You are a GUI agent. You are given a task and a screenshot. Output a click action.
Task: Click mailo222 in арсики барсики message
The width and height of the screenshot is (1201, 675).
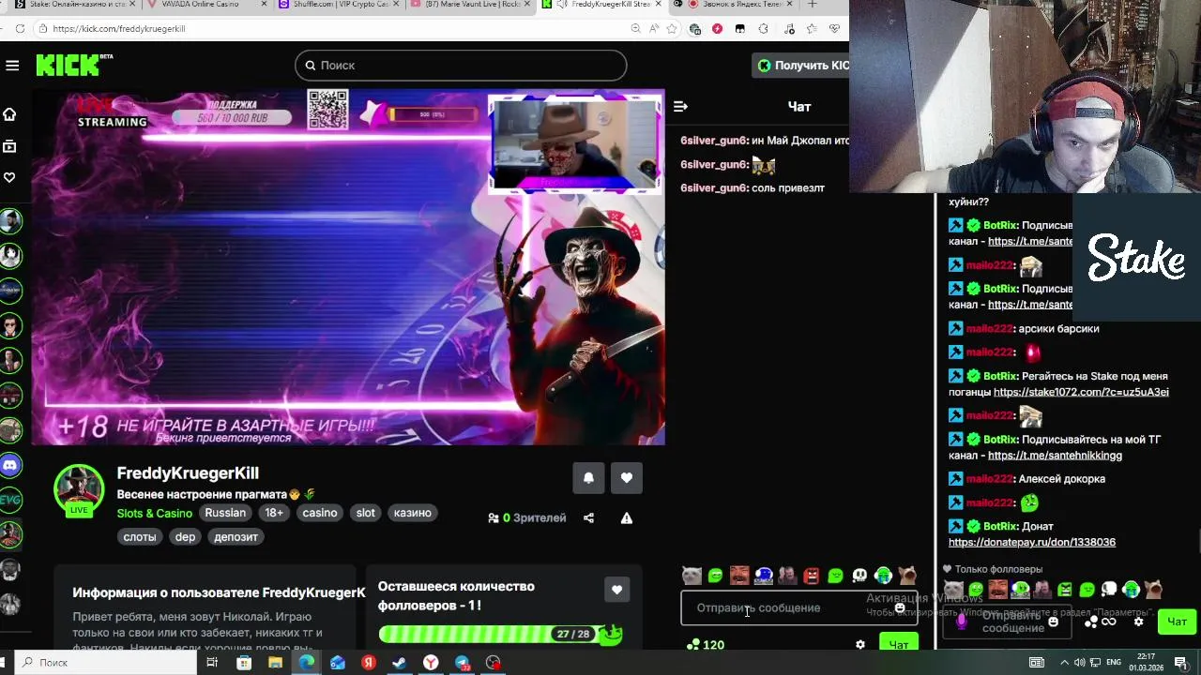[990, 328]
